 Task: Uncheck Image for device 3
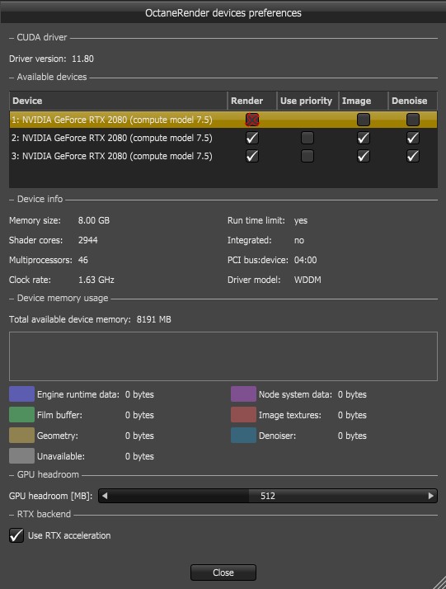tap(363, 156)
